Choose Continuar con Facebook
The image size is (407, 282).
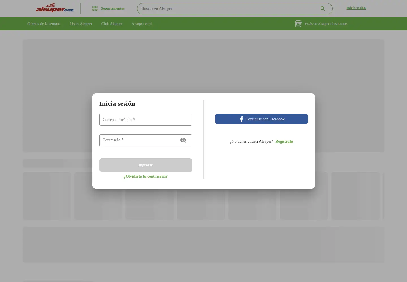point(261,119)
